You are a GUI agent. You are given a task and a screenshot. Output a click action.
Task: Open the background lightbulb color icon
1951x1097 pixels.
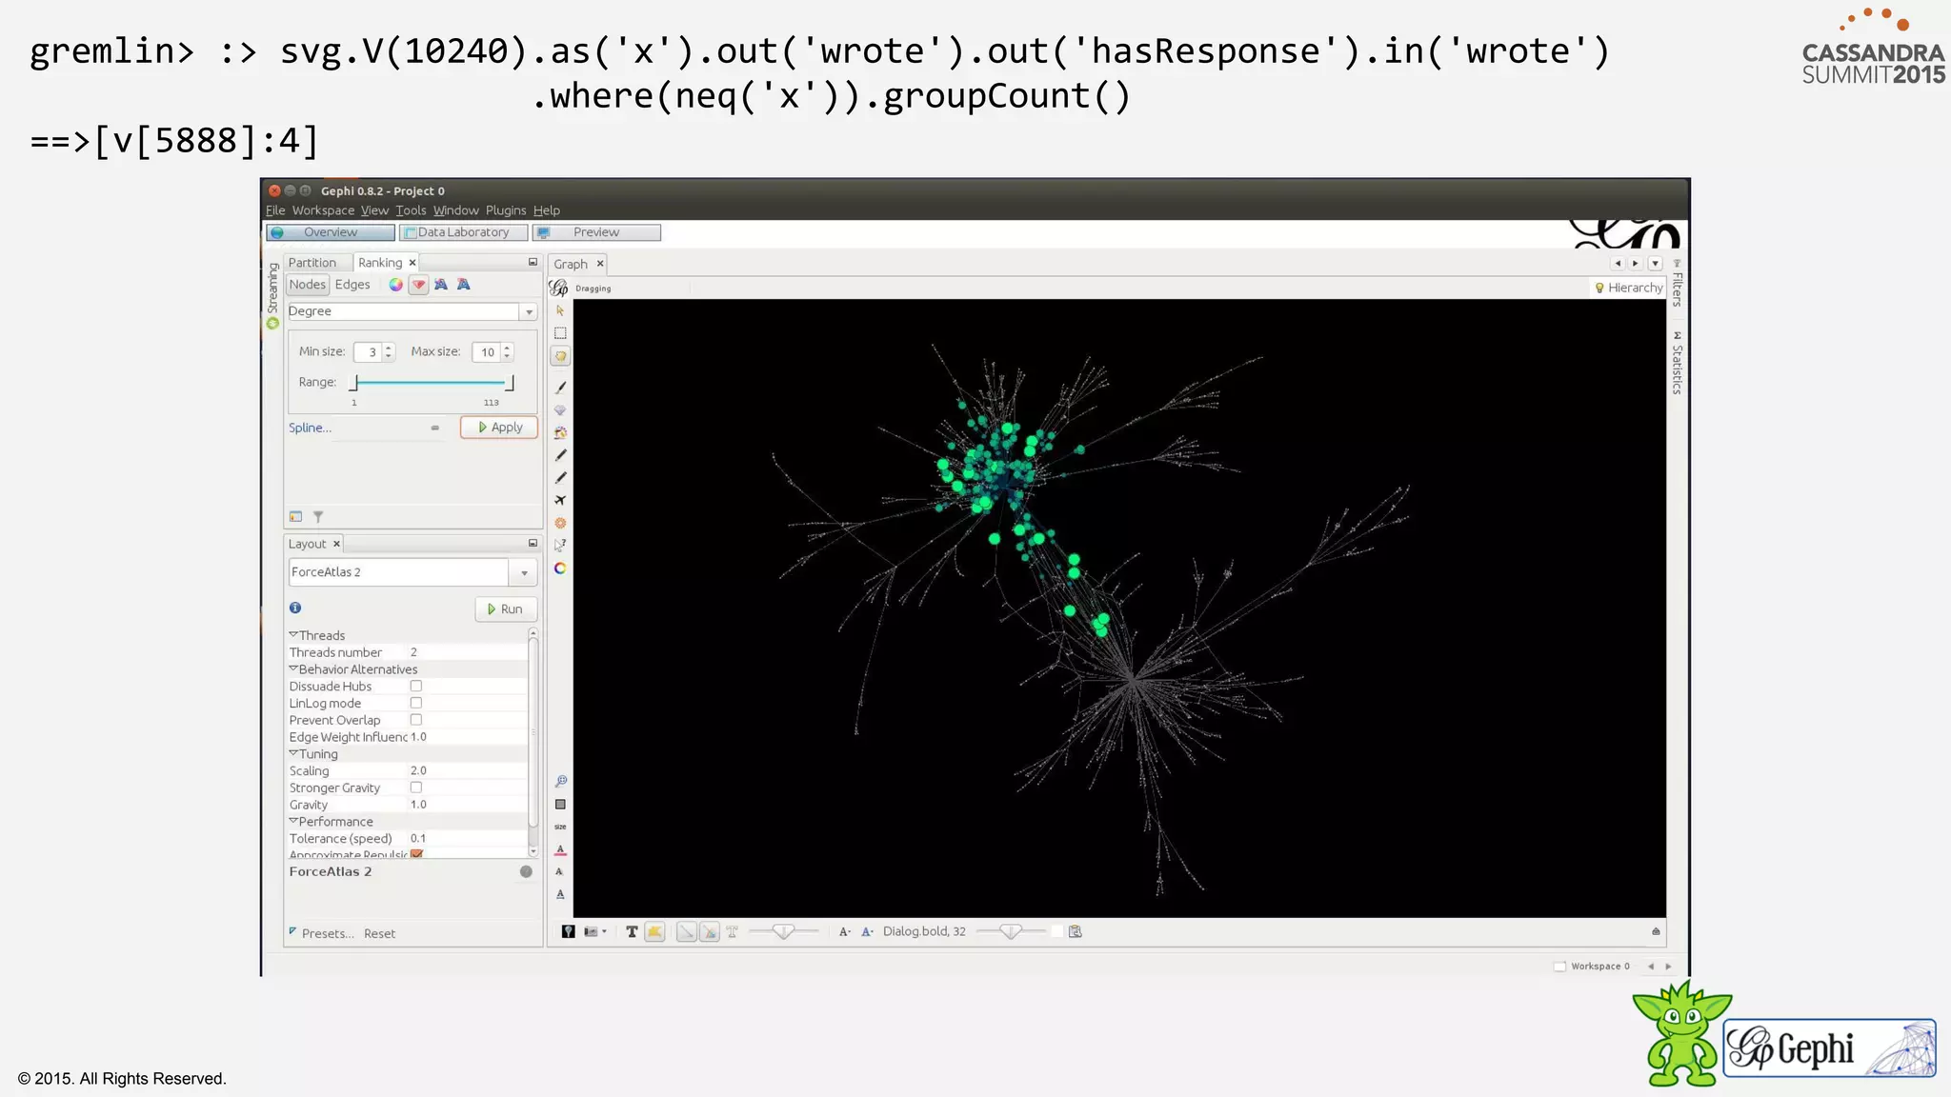pyautogui.click(x=568, y=932)
